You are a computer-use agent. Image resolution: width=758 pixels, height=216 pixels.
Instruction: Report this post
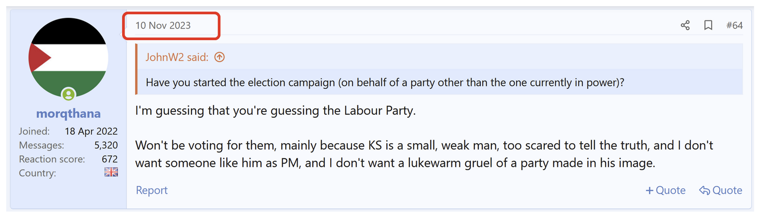[152, 190]
